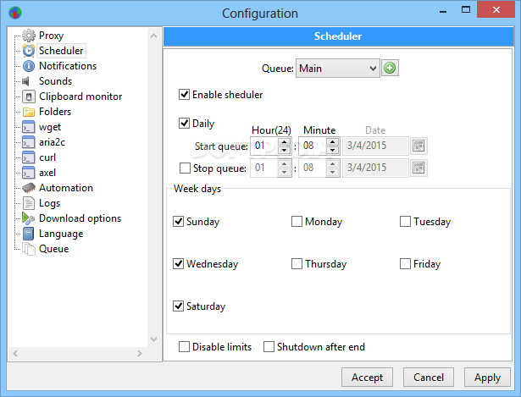Click the Language book icon
This screenshot has height=397, width=521.
pos(29,234)
